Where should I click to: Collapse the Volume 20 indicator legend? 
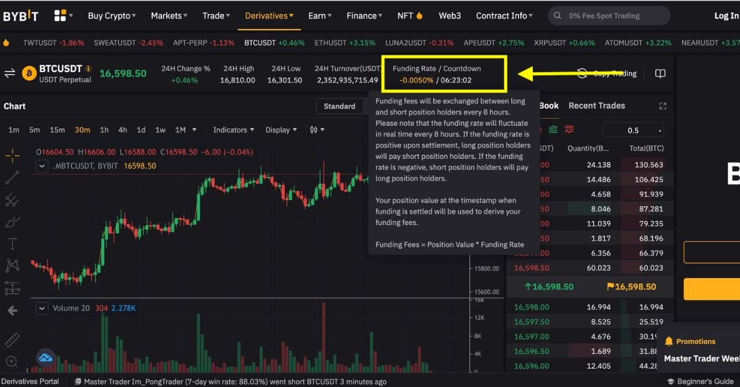click(x=43, y=308)
